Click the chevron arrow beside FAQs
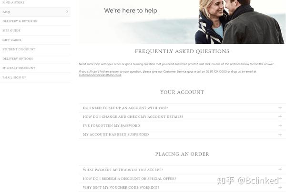Screen dimensions: 286x192 pyautogui.click(x=67, y=11)
